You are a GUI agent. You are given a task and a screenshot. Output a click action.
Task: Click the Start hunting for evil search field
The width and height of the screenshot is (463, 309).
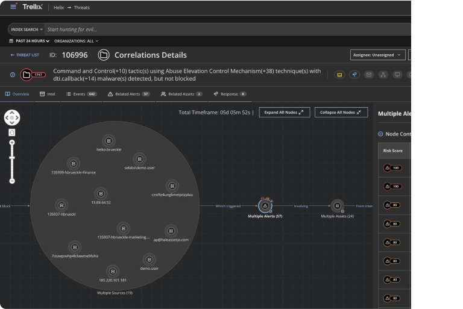click(227, 30)
